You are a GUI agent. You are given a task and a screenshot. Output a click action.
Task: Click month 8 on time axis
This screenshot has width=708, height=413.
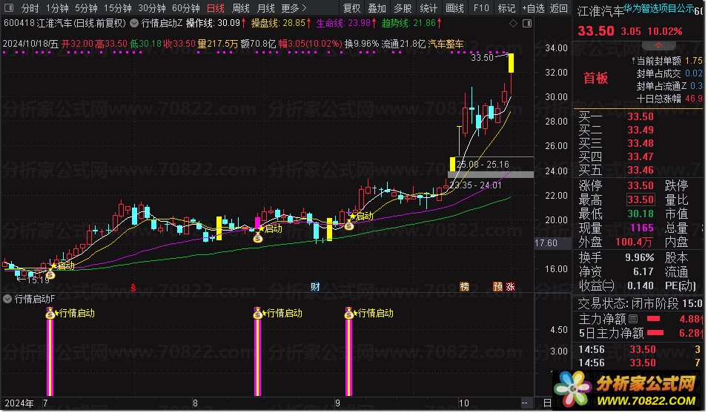(x=195, y=403)
